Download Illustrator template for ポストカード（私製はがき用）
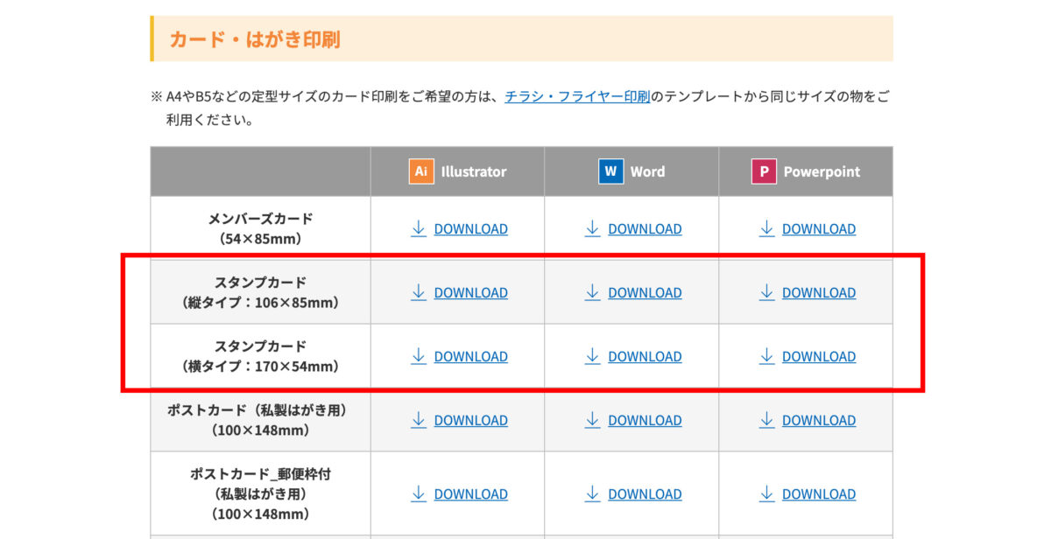 [470, 421]
